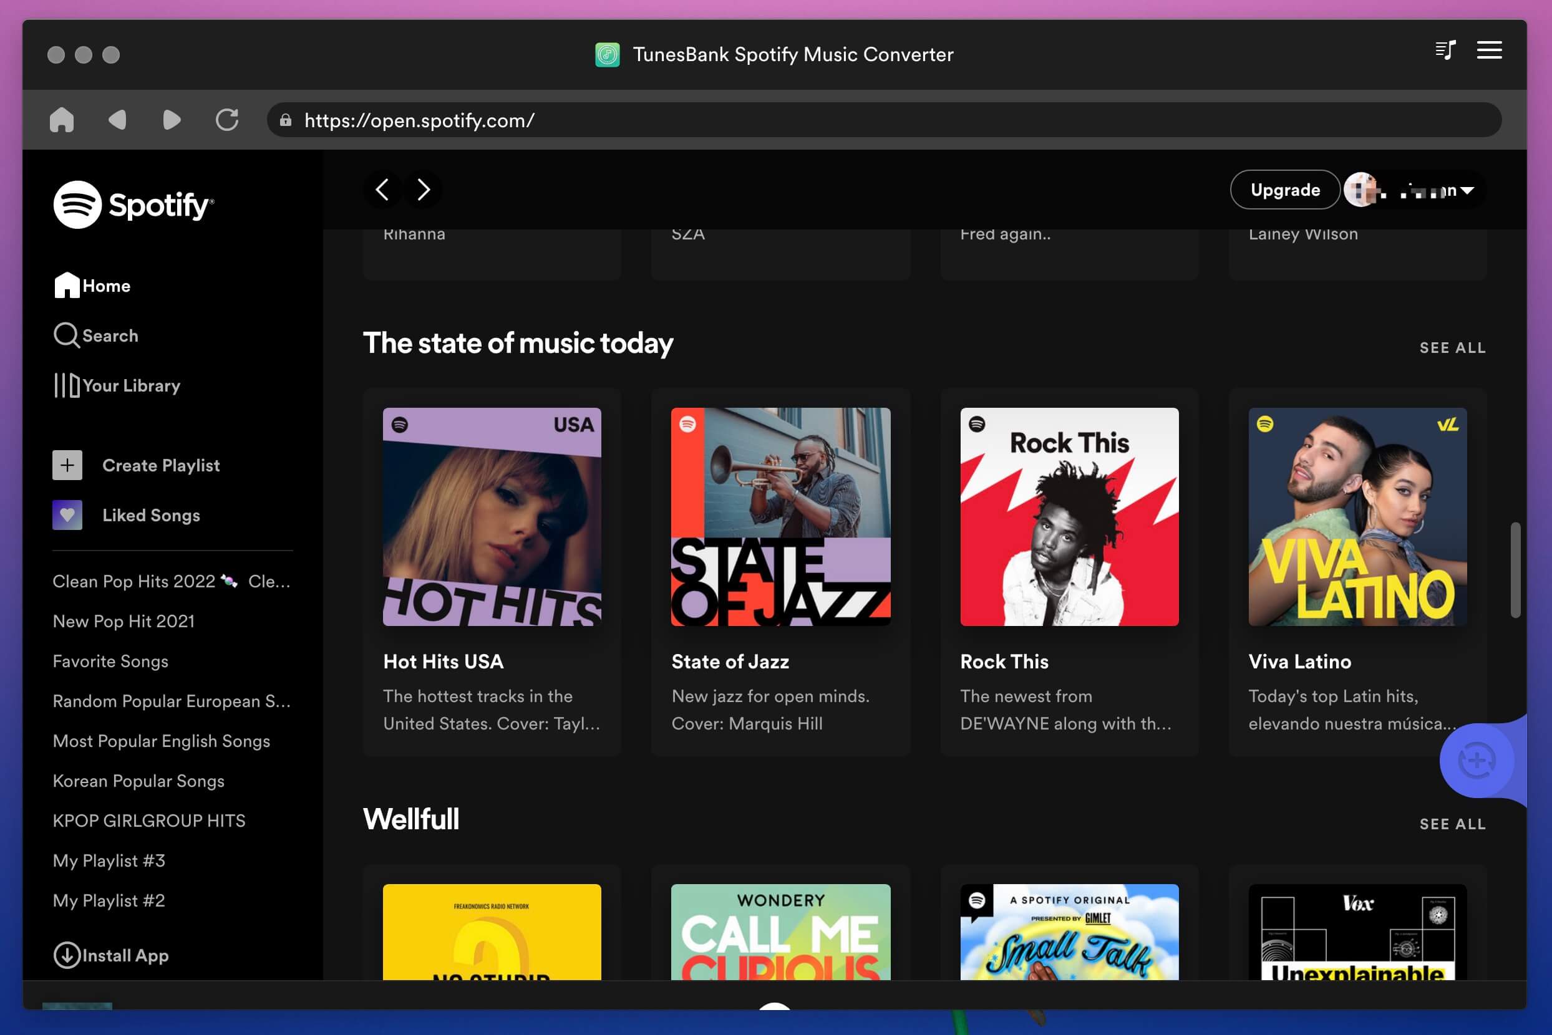Click the blue add-to-convert floating button
The image size is (1552, 1035).
pyautogui.click(x=1477, y=761)
